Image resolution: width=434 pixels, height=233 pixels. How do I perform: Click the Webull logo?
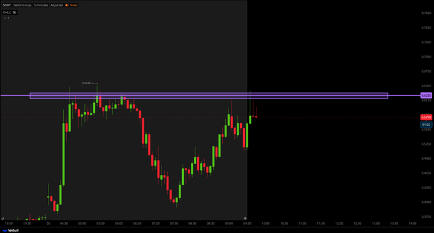10,230
